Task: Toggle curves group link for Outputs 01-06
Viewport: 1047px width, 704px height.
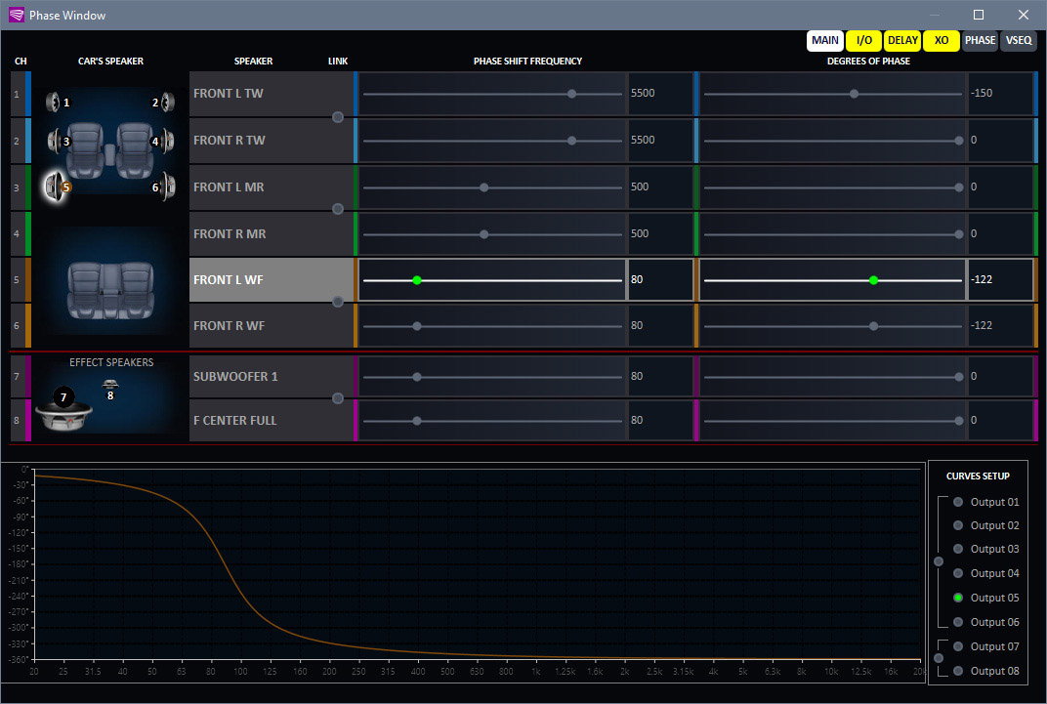Action: (939, 561)
